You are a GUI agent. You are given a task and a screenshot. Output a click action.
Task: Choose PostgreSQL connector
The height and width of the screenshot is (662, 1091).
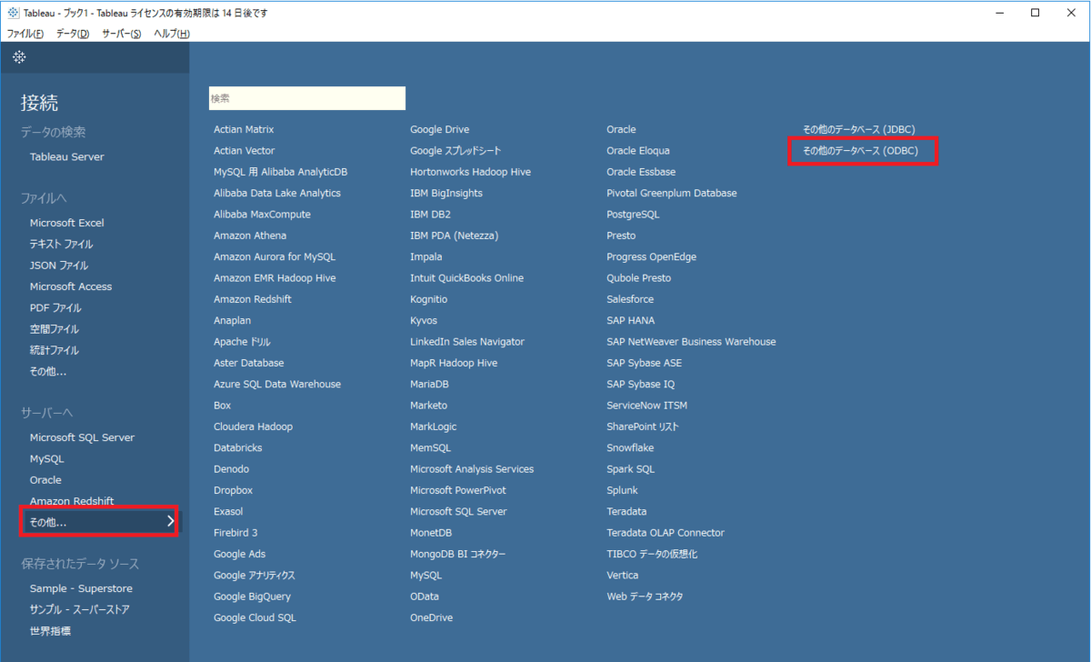tap(633, 215)
